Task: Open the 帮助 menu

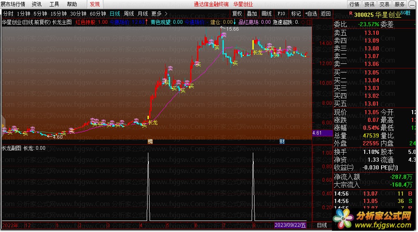Action: click(72, 4)
